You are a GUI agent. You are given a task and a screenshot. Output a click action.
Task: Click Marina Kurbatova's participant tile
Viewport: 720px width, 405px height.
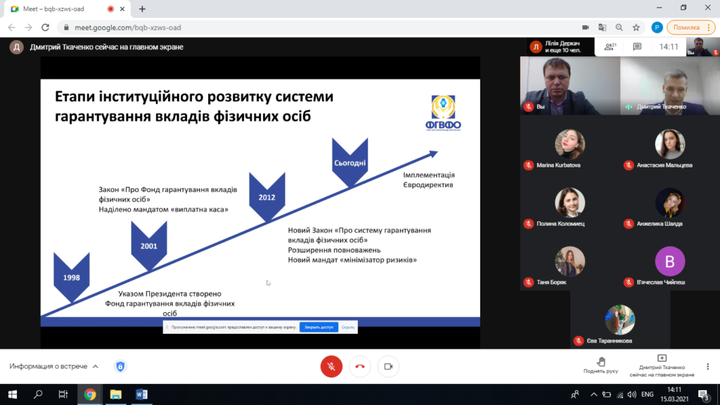pyautogui.click(x=570, y=150)
